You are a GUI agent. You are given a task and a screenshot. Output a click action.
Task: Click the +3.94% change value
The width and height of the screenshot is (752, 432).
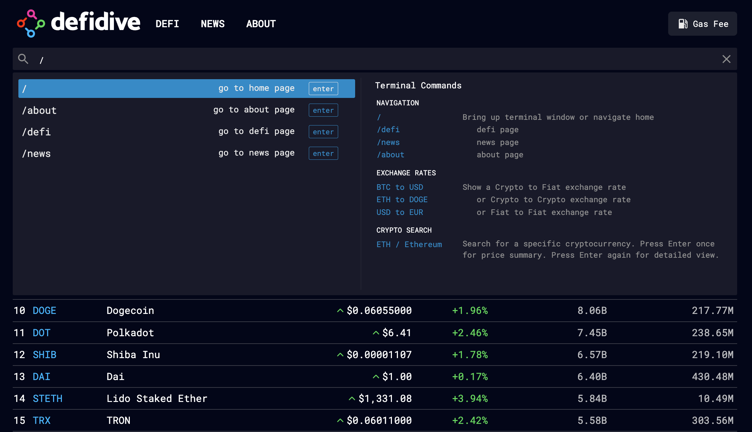(470, 398)
